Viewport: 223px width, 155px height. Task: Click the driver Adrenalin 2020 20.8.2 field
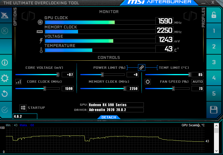[x=116, y=110]
